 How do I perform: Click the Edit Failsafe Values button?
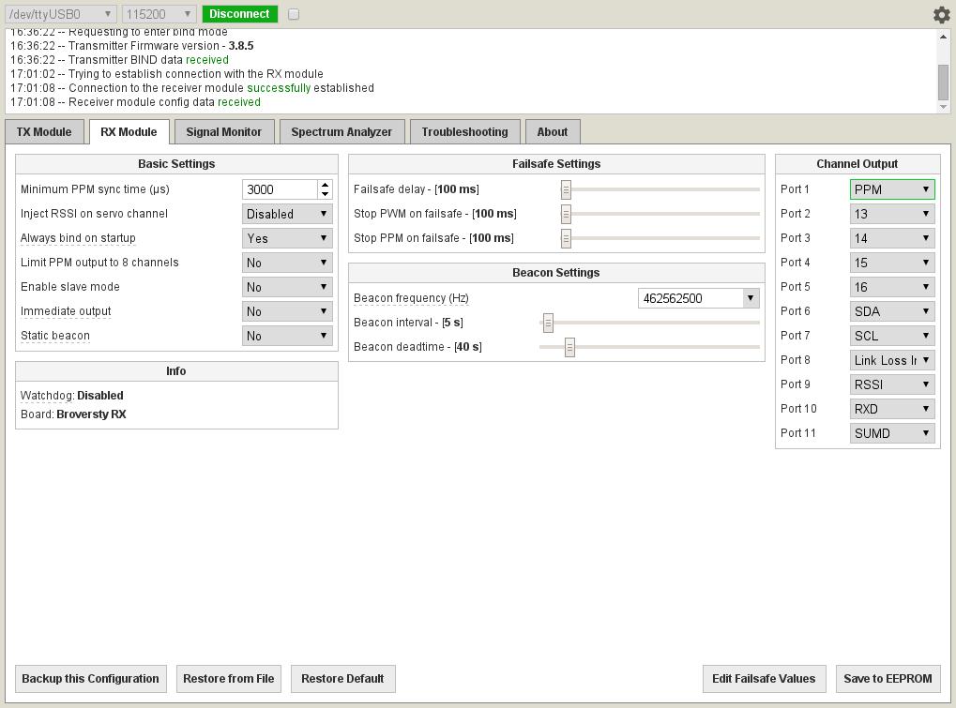764,679
